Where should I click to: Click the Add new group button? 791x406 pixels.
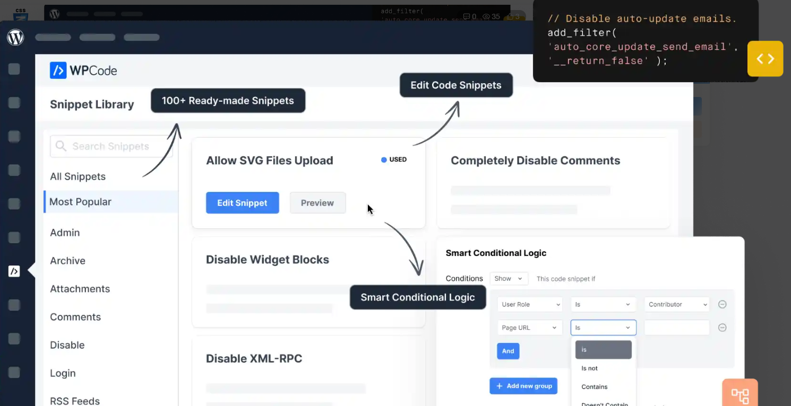pyautogui.click(x=523, y=386)
